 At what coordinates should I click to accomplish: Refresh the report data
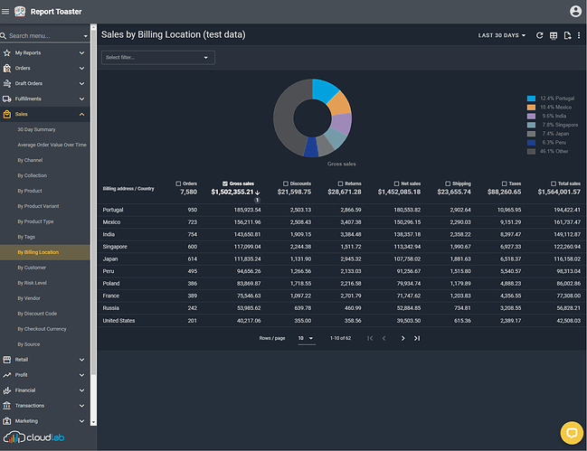click(540, 35)
